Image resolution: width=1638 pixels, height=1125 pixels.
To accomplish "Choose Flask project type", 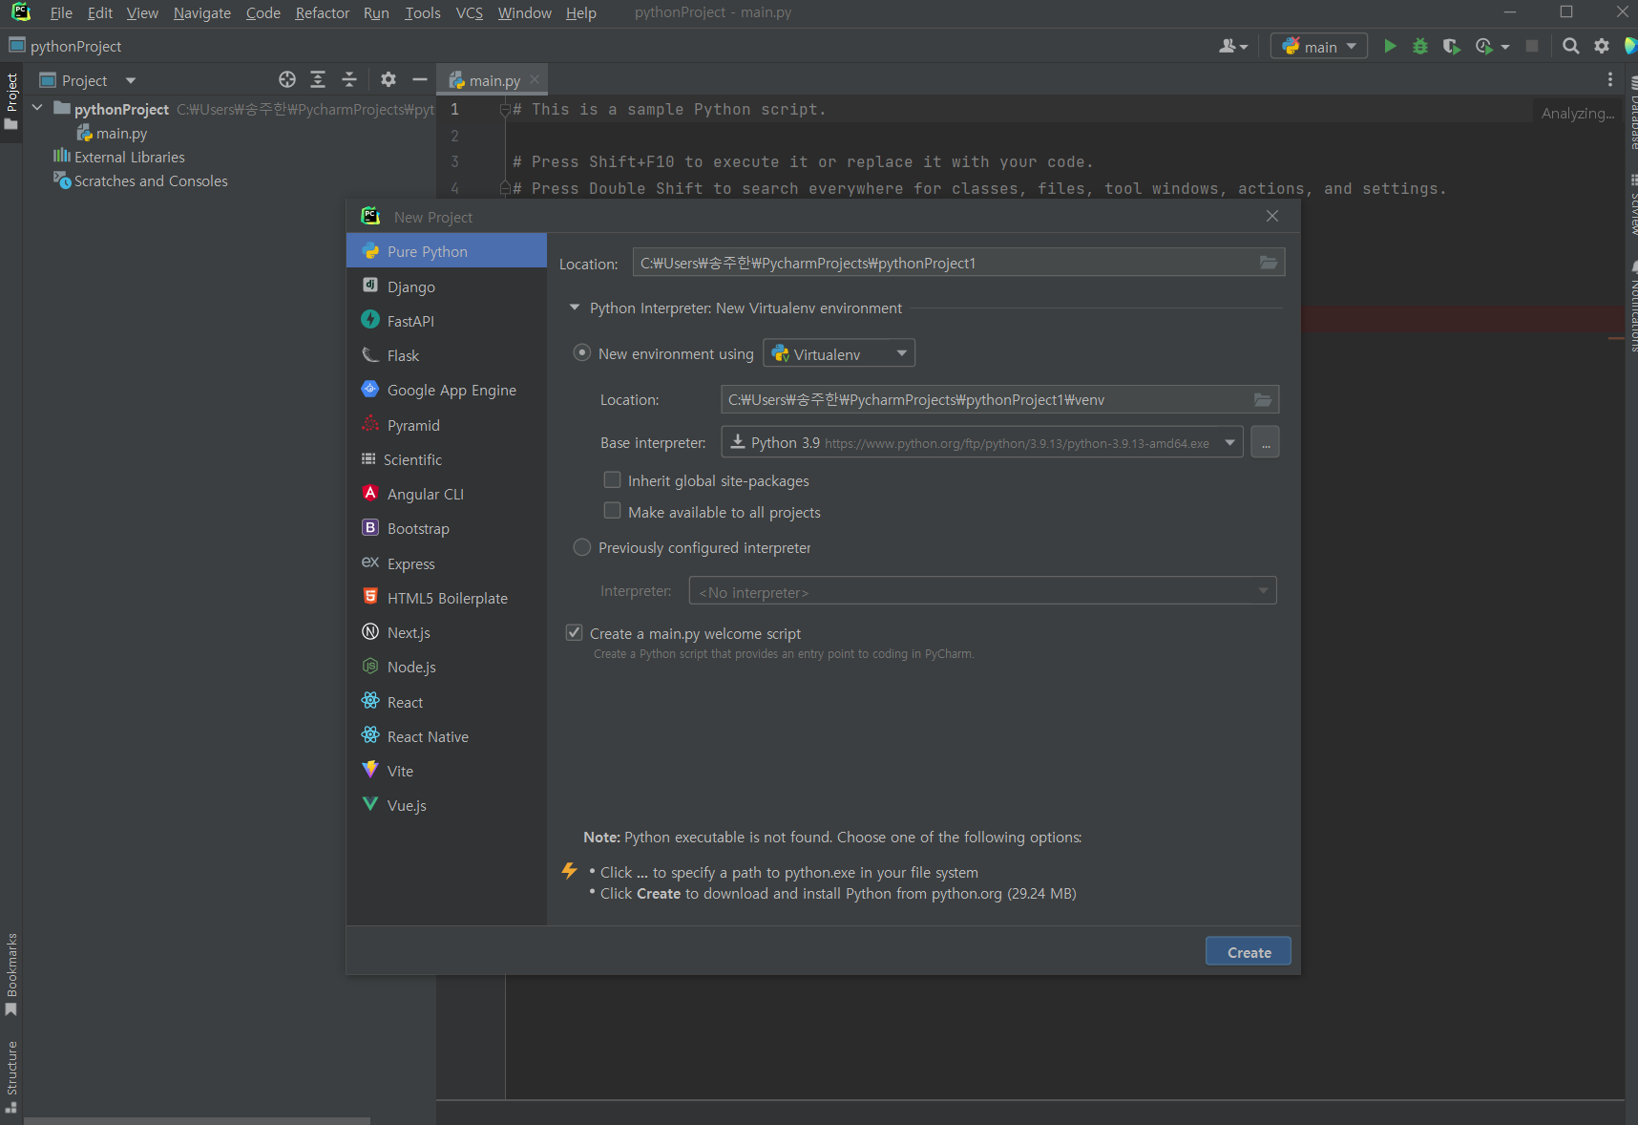I will point(447,355).
